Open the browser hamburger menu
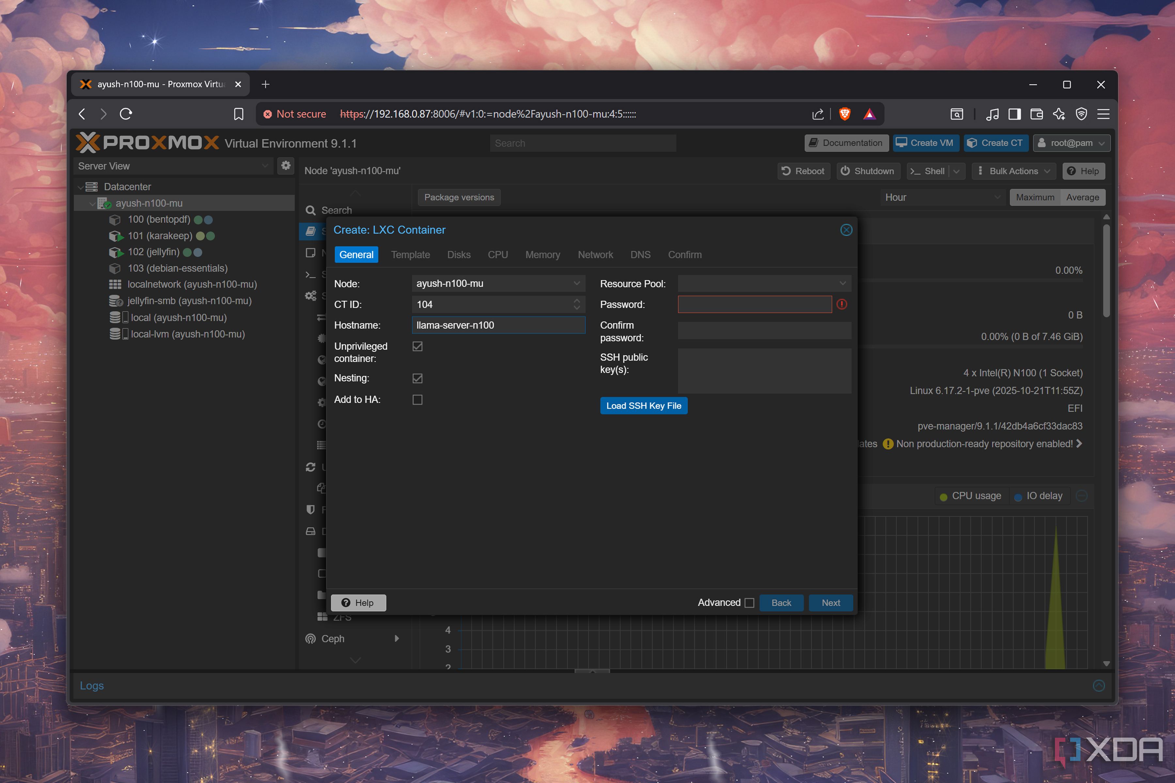 1103,115
